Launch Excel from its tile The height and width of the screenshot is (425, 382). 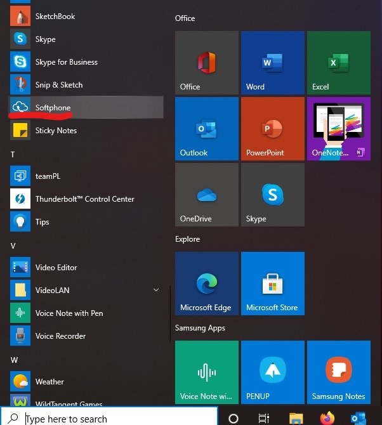point(339,63)
